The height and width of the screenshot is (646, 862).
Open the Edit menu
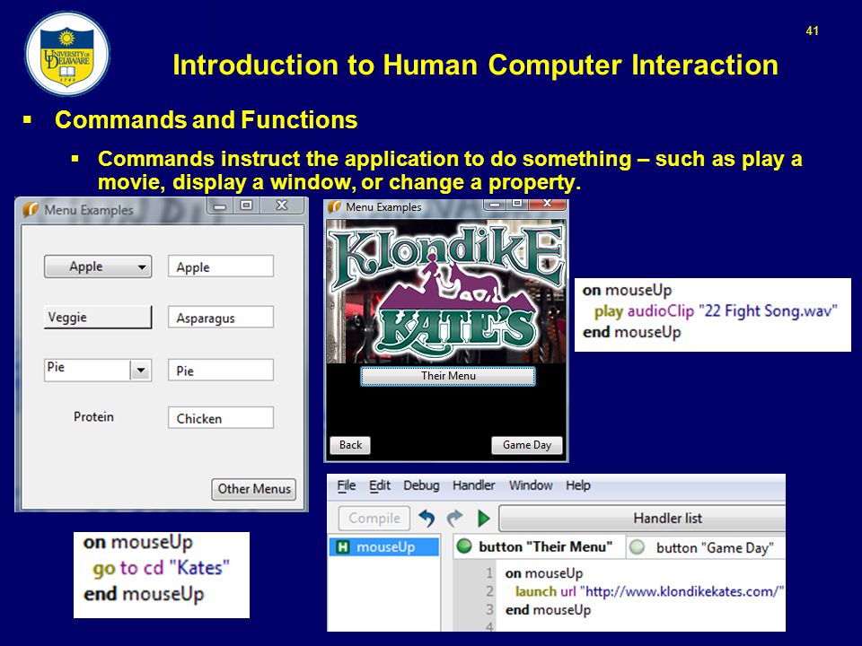point(379,485)
